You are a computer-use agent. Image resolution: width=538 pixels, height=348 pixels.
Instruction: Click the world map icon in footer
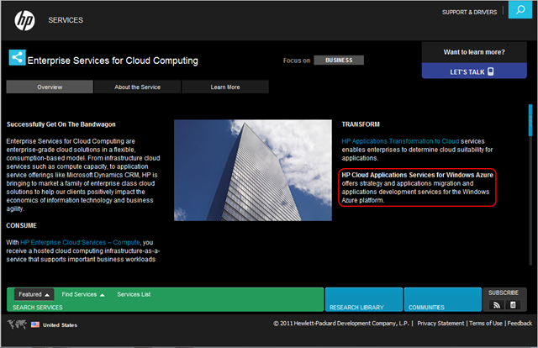point(17,324)
